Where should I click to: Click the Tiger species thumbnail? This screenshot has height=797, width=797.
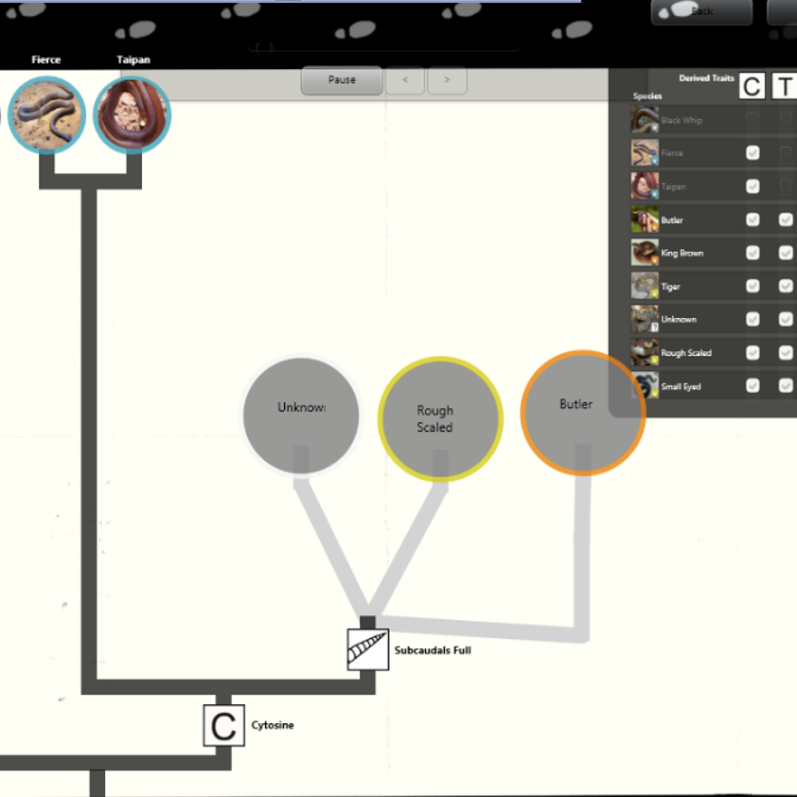[644, 286]
